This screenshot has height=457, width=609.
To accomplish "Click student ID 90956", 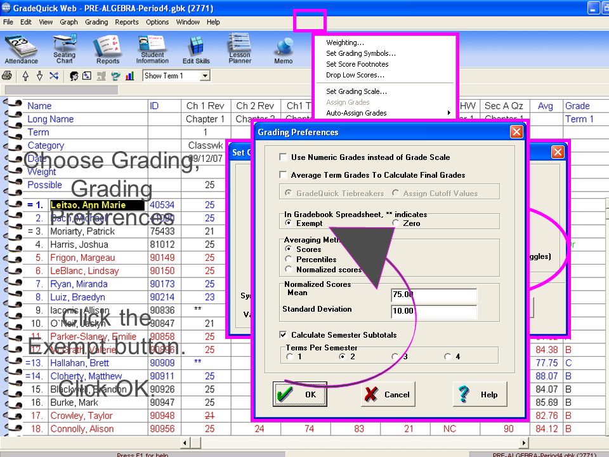I will 162,428.
